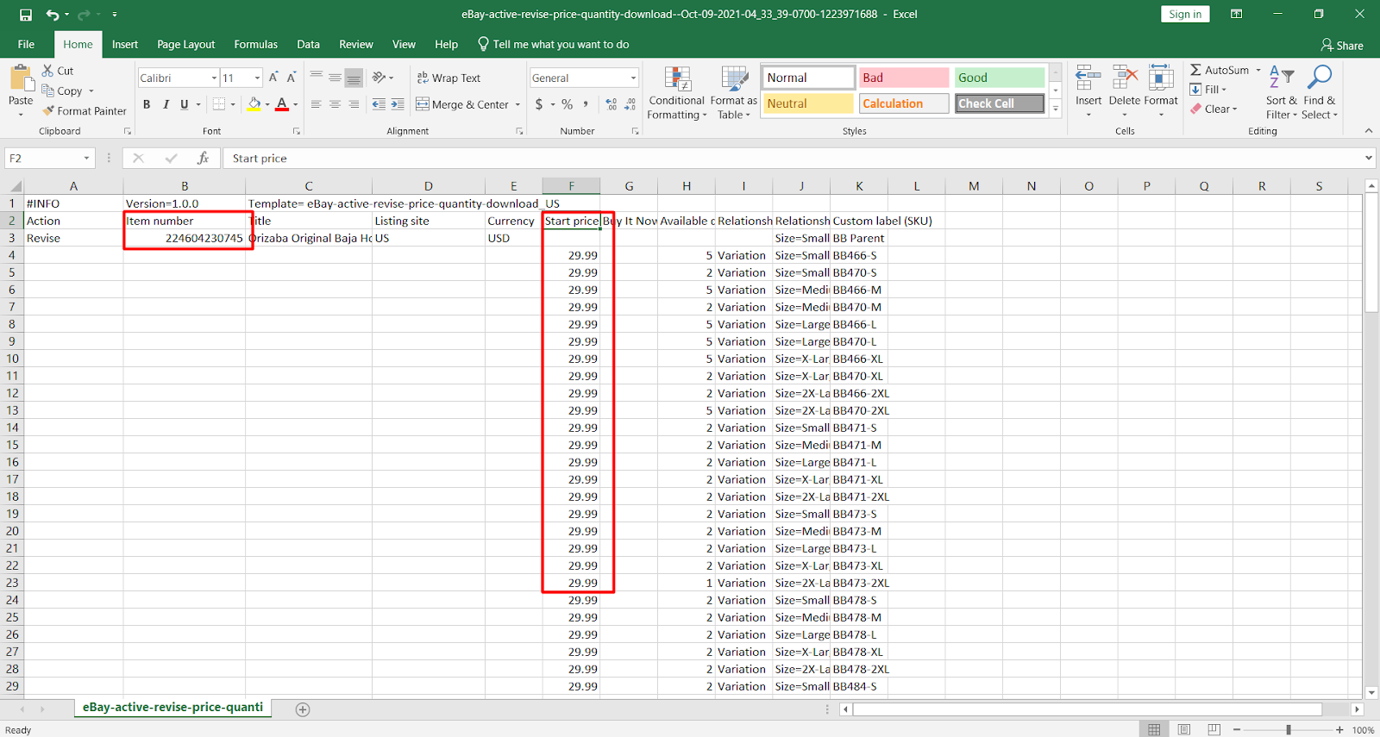Open Find & Select menu
The height and width of the screenshot is (737, 1380).
click(x=1320, y=93)
